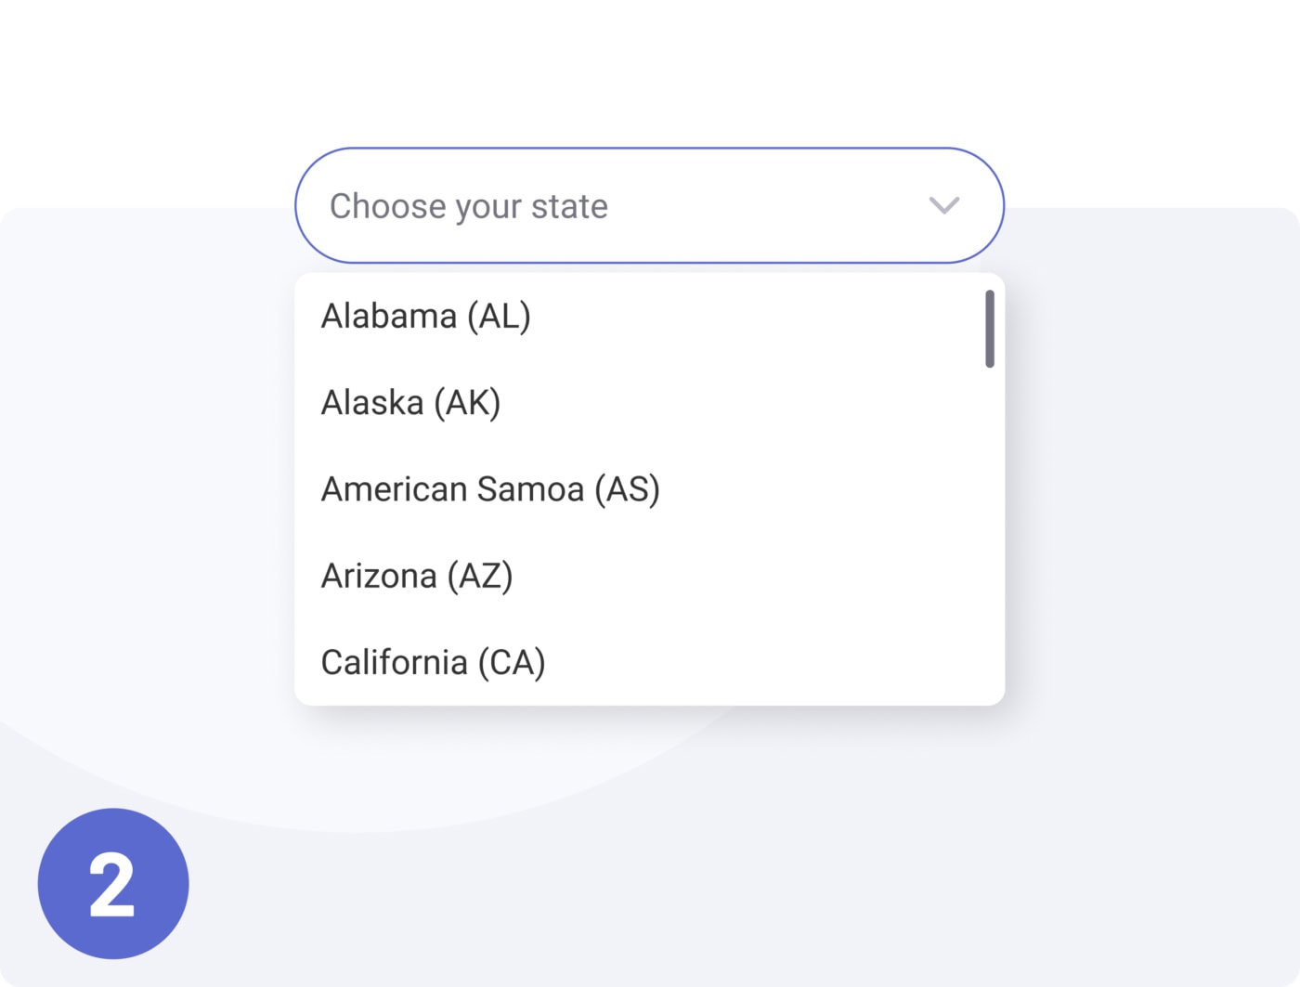The width and height of the screenshot is (1300, 987).
Task: Click the state list scrollbar thumb
Action: 990,329
